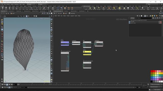Switch to the Tree View pane tab
Image resolution: width=163 pixels, height=91 pixels.
(66, 11)
